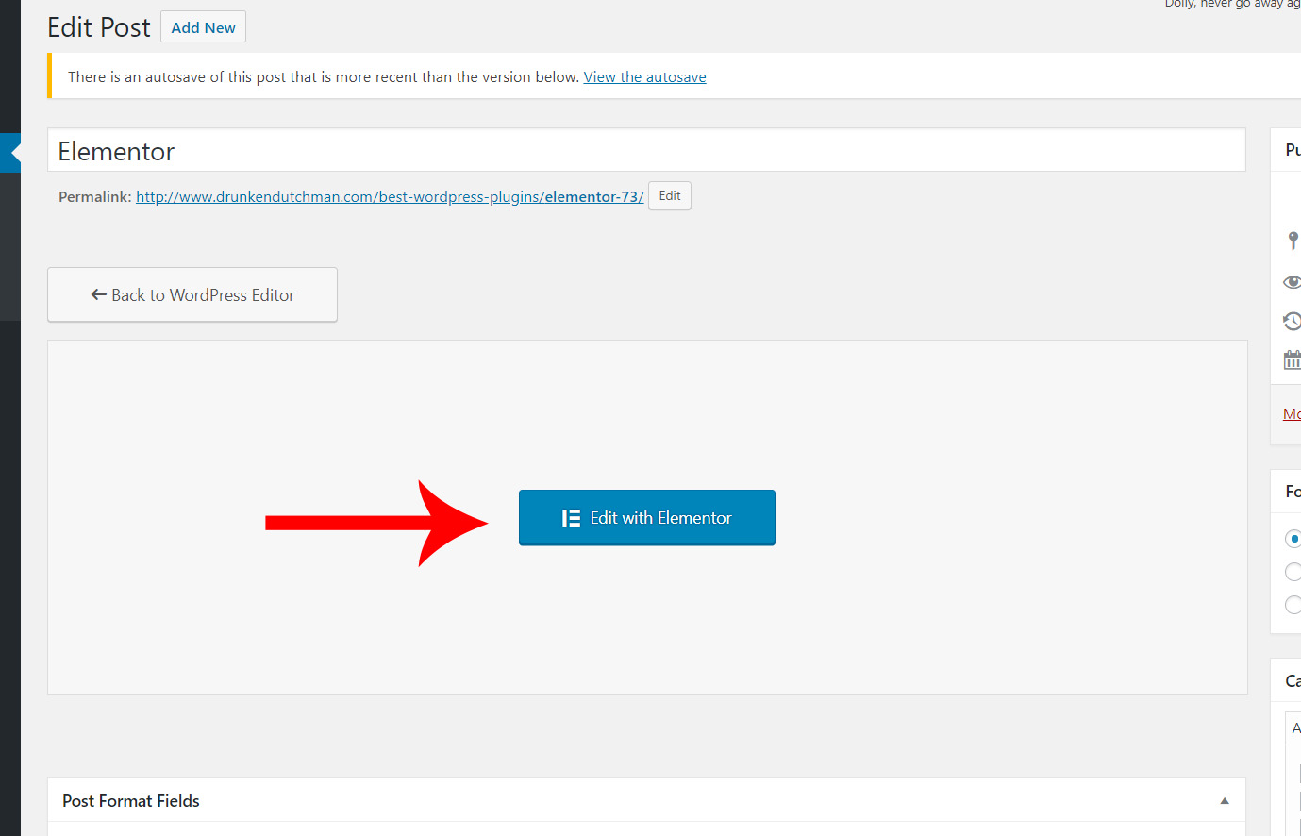
Task: Click the revisions history clock icon
Action: click(x=1293, y=322)
